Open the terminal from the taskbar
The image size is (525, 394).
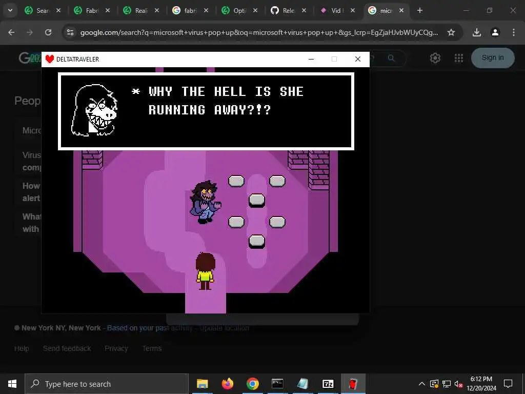point(277,384)
